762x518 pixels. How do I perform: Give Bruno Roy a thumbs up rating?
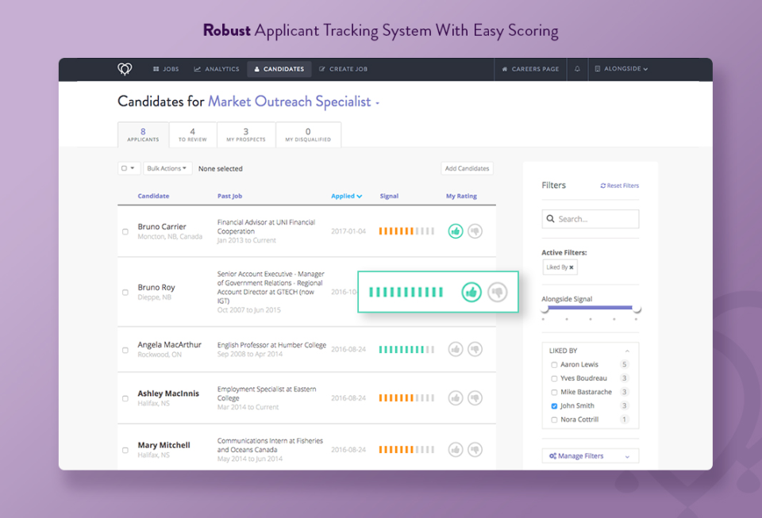coord(471,292)
